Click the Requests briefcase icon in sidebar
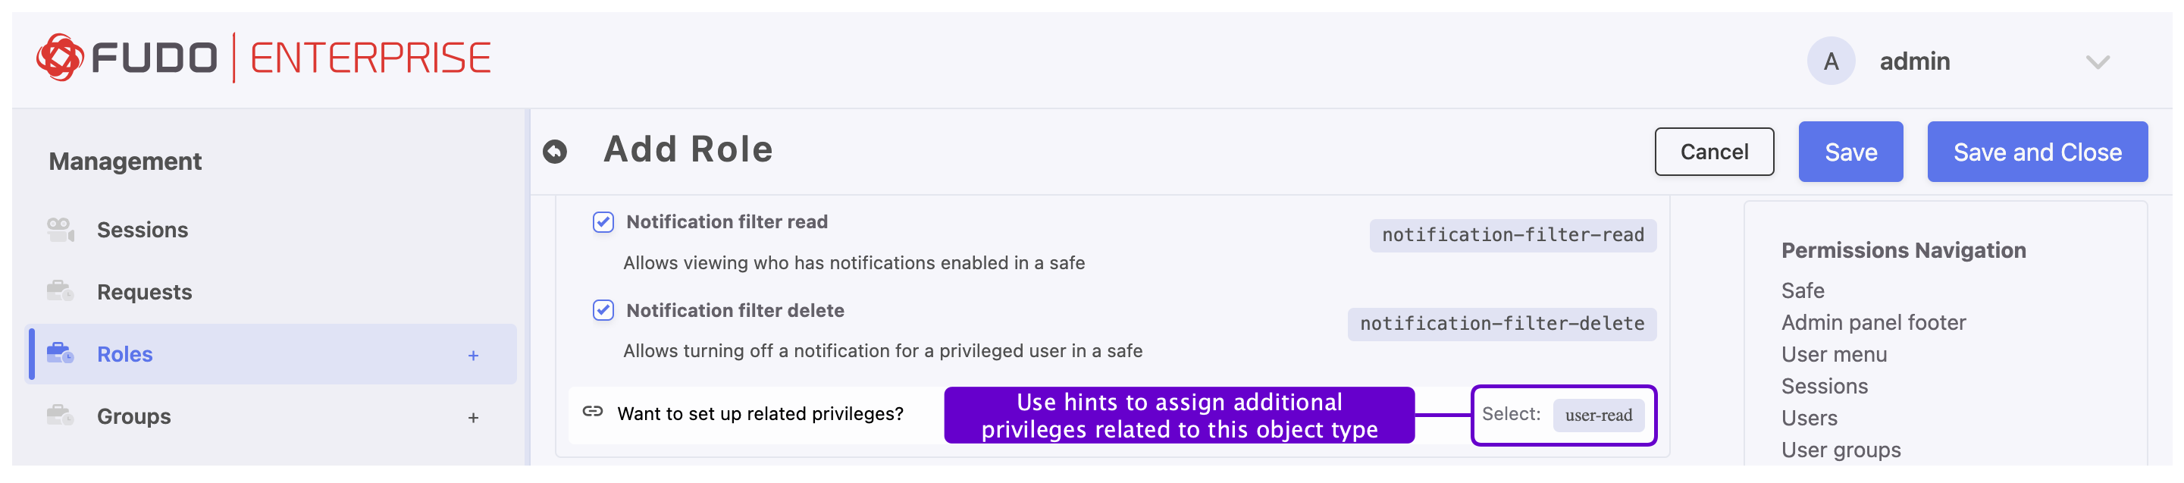 [60, 291]
